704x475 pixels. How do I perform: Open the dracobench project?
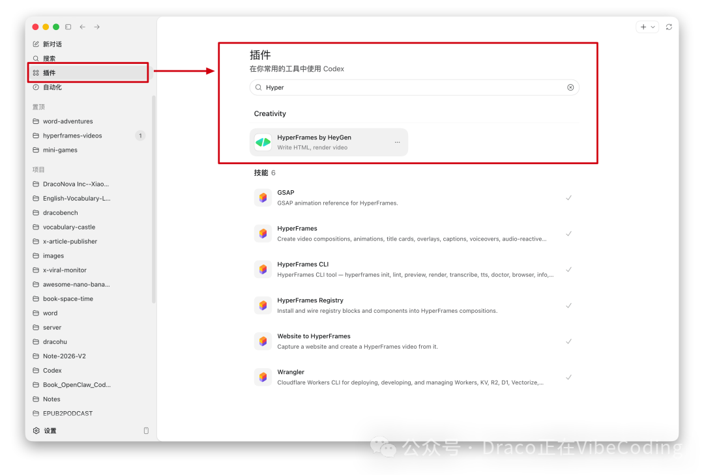89,213
